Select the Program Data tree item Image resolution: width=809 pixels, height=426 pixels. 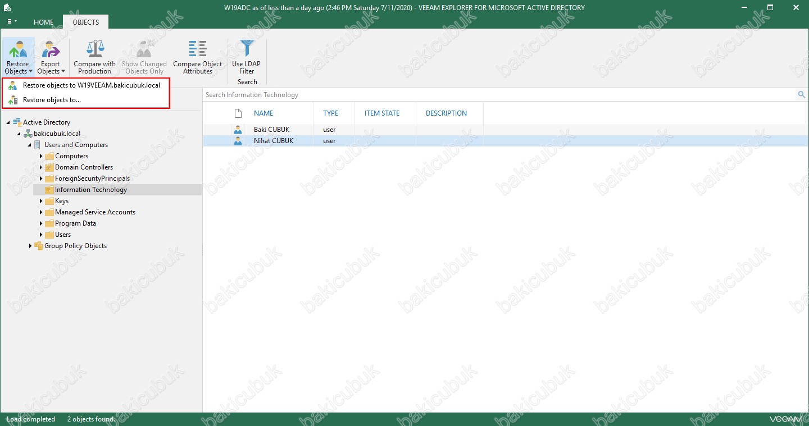(x=75, y=223)
